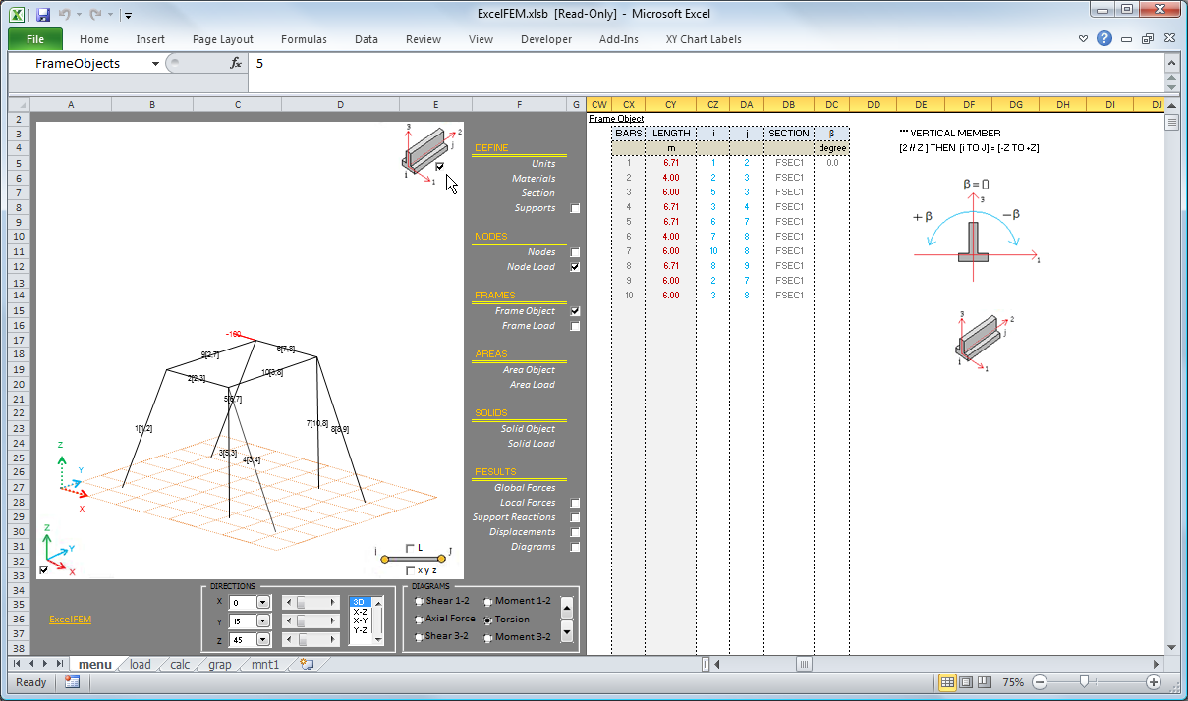
Task: Select the Torsion radio button
Action: click(x=488, y=620)
